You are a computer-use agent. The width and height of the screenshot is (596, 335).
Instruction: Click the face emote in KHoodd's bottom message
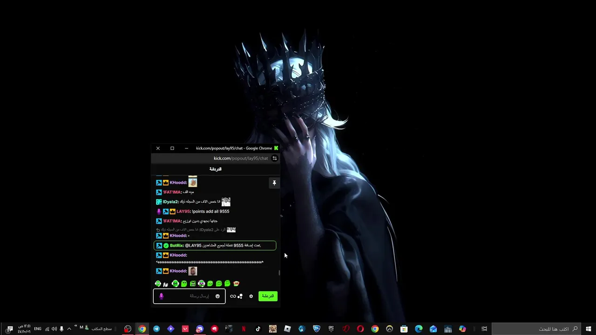[x=193, y=271]
